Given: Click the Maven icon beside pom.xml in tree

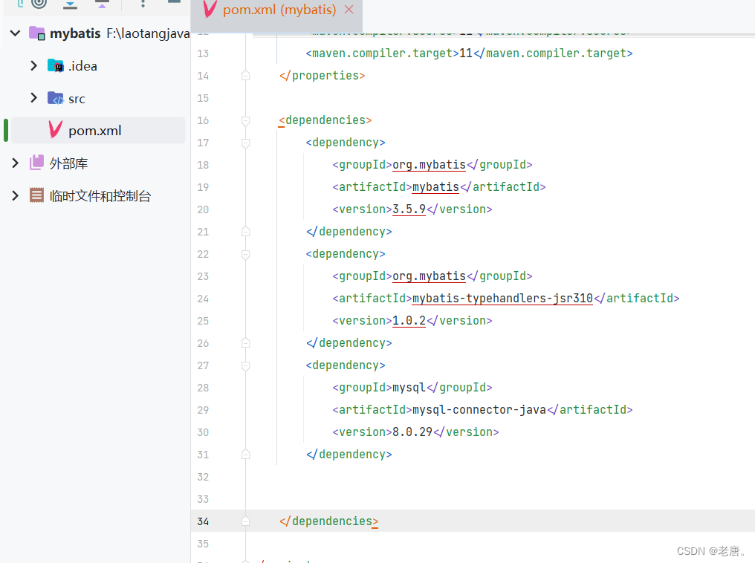Looking at the screenshot, I should (56, 130).
